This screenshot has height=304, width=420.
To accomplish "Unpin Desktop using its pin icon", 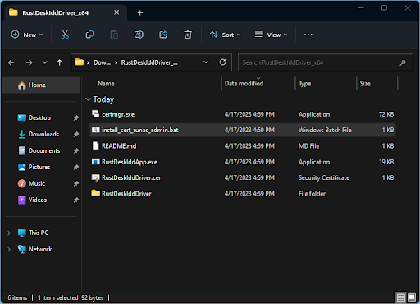I will pos(76,118).
